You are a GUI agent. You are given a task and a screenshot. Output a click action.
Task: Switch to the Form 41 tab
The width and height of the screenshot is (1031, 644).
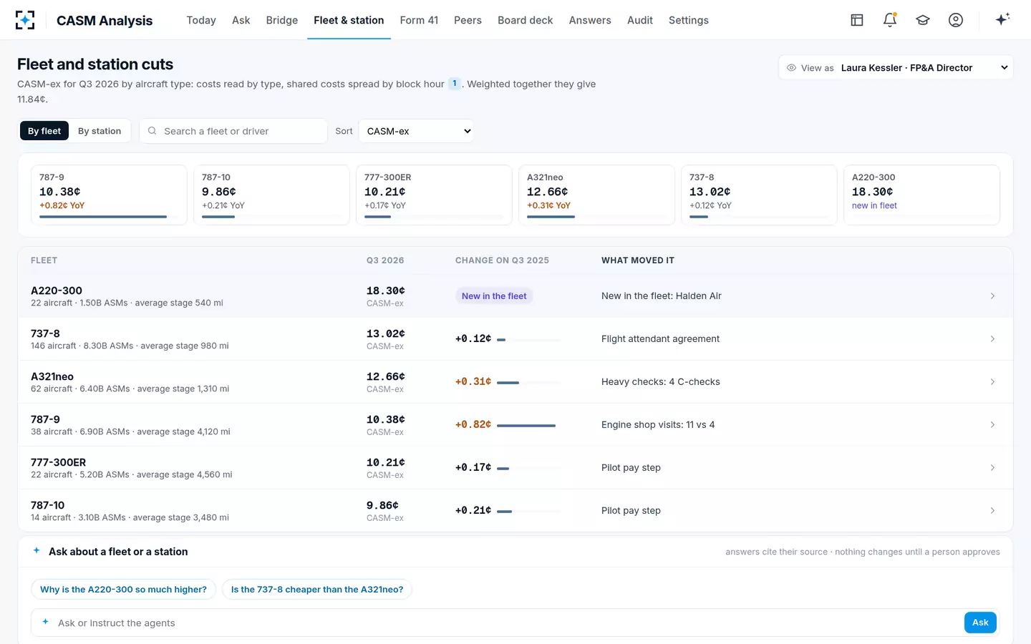(x=419, y=20)
